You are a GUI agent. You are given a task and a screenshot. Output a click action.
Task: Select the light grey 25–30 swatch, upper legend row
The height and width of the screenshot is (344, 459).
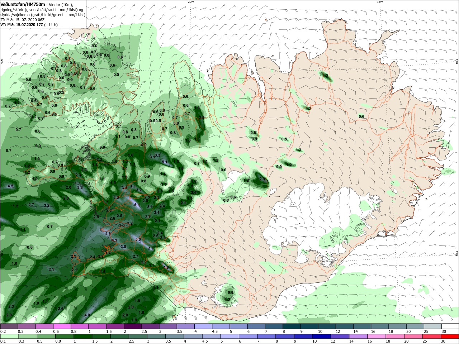(432, 326)
